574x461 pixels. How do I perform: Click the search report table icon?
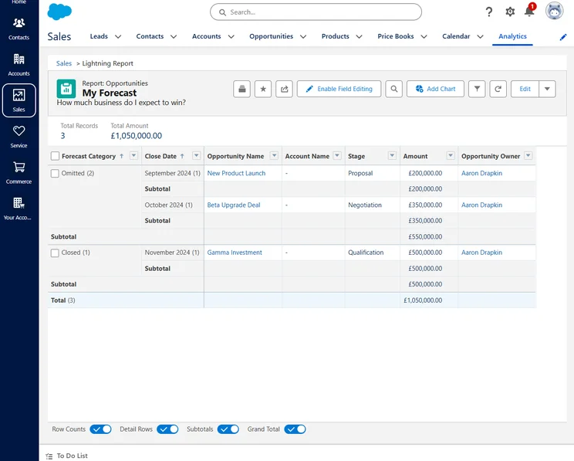click(x=394, y=89)
